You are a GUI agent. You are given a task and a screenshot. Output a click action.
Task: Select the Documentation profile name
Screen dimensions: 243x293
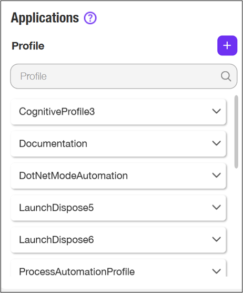[x=53, y=144]
